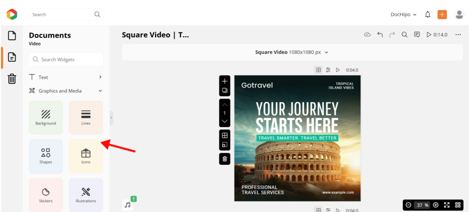Open the notifications bell
This screenshot has width=469, height=212.
pyautogui.click(x=428, y=14)
